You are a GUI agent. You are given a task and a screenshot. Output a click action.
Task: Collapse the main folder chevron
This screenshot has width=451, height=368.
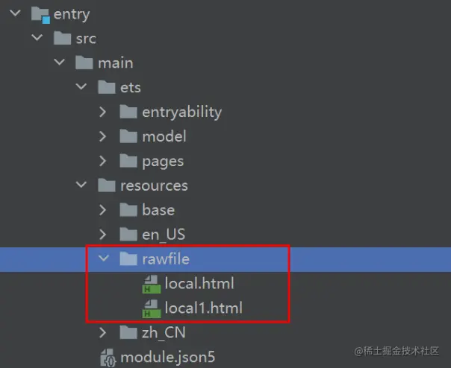pos(59,62)
